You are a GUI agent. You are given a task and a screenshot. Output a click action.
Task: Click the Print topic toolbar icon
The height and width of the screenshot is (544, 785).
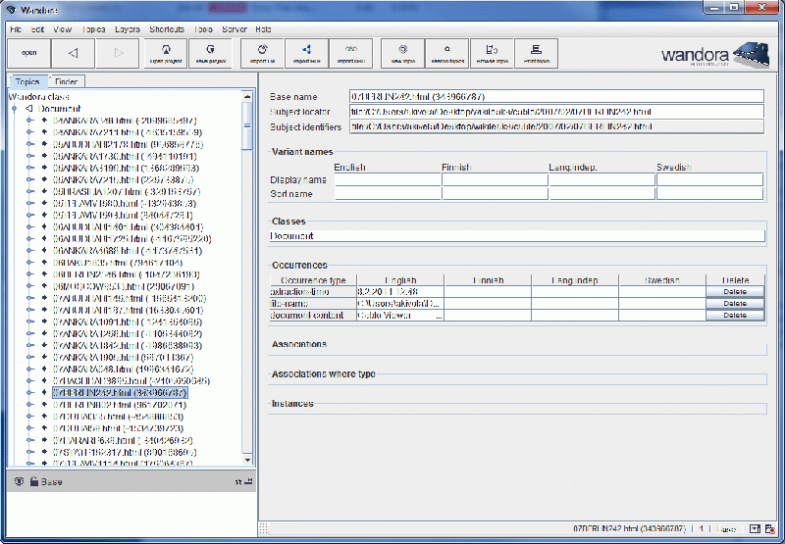[535, 52]
